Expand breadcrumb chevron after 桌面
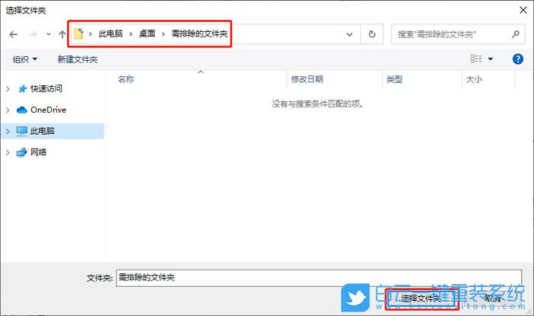The image size is (534, 316). (163, 34)
